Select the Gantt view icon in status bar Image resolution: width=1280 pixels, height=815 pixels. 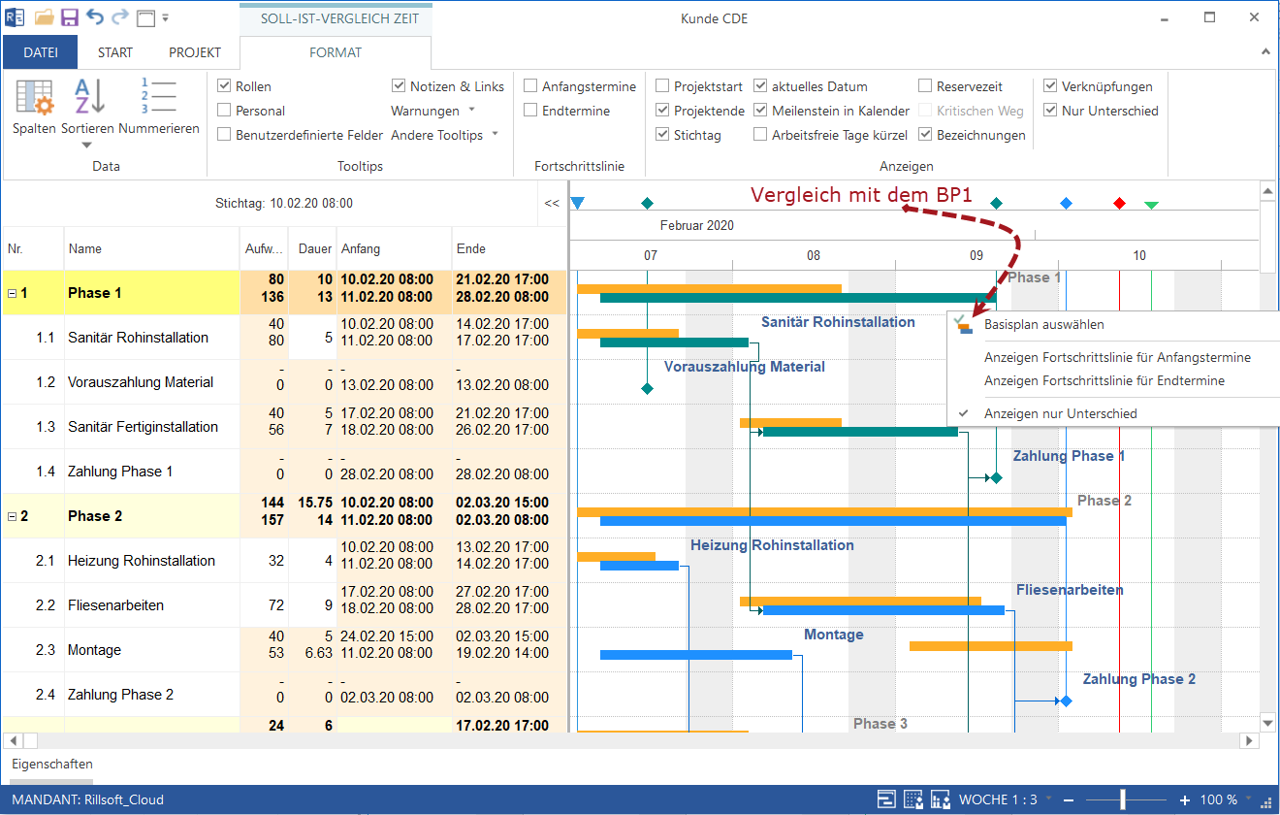pos(886,799)
